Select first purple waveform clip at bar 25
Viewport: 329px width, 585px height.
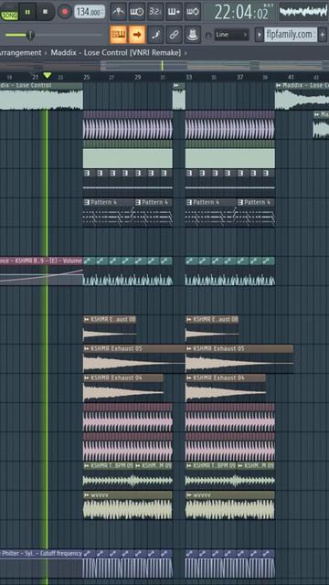tap(128, 125)
